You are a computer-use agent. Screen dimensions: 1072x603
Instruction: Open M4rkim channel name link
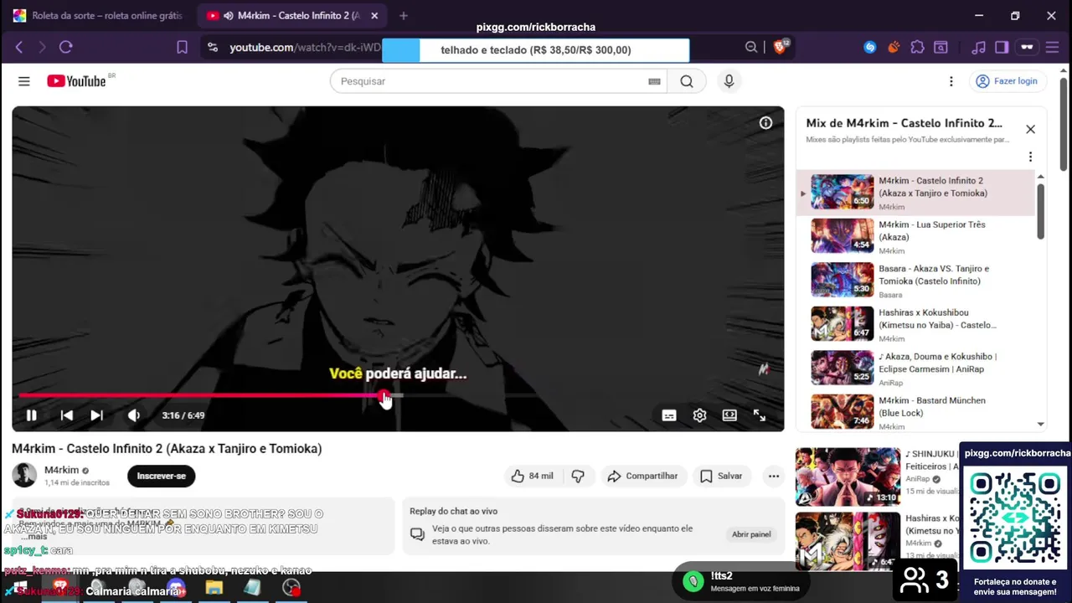pos(61,470)
